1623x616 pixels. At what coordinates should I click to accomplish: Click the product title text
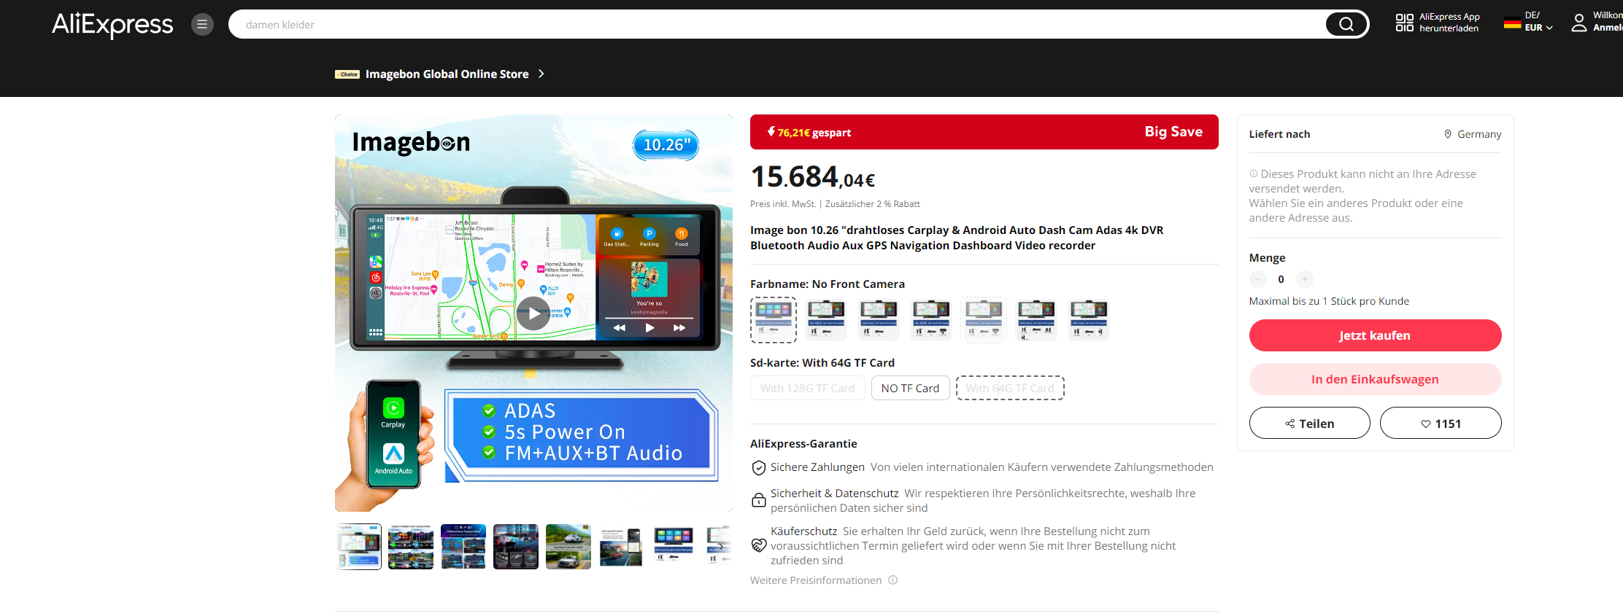pyautogui.click(x=957, y=238)
